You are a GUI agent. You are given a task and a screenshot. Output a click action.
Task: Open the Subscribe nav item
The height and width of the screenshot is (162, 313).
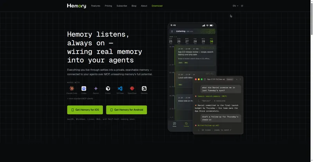click(122, 6)
